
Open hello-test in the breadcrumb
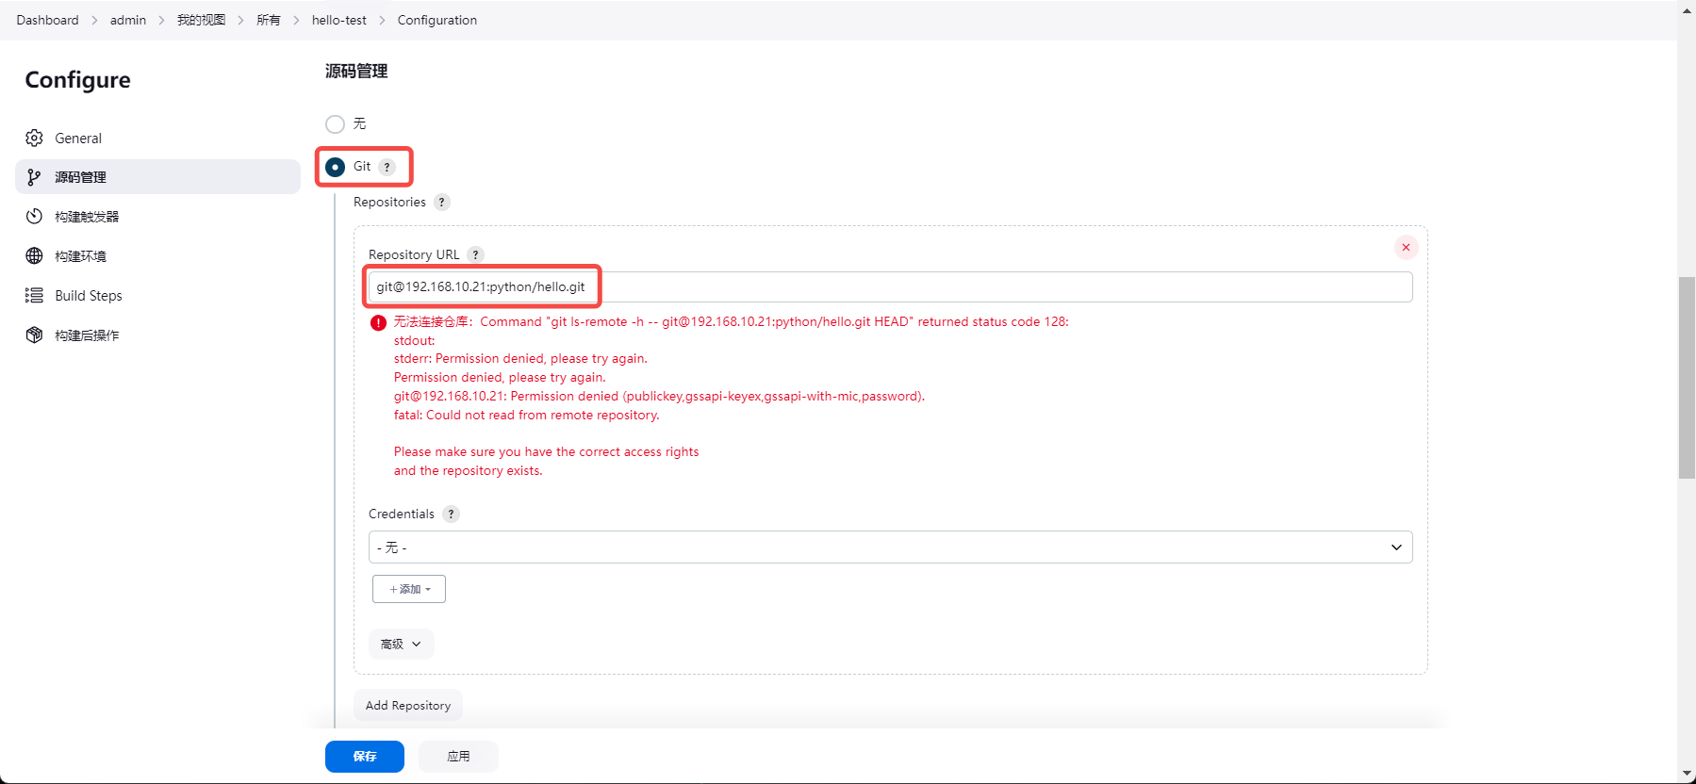[x=338, y=20]
